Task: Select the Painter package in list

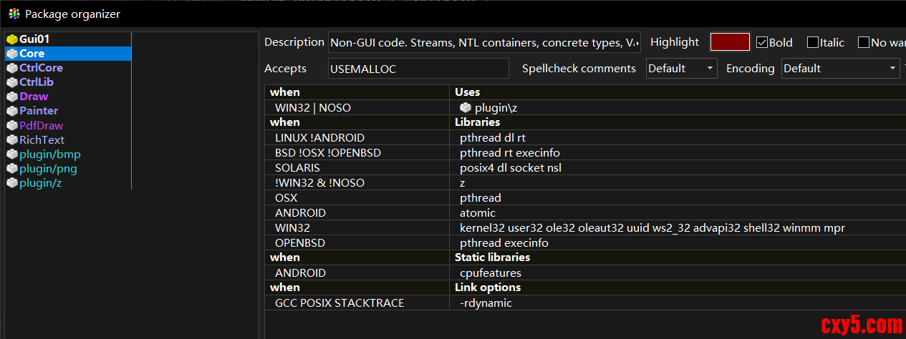Action: (x=39, y=111)
